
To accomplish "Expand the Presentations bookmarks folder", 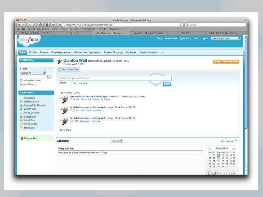I will coord(89,29).
